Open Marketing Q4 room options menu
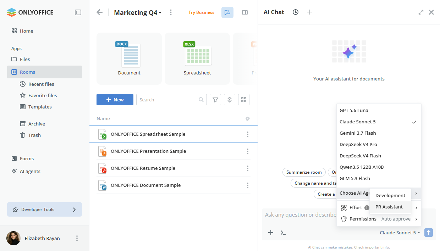The image size is (440, 251). (x=171, y=12)
